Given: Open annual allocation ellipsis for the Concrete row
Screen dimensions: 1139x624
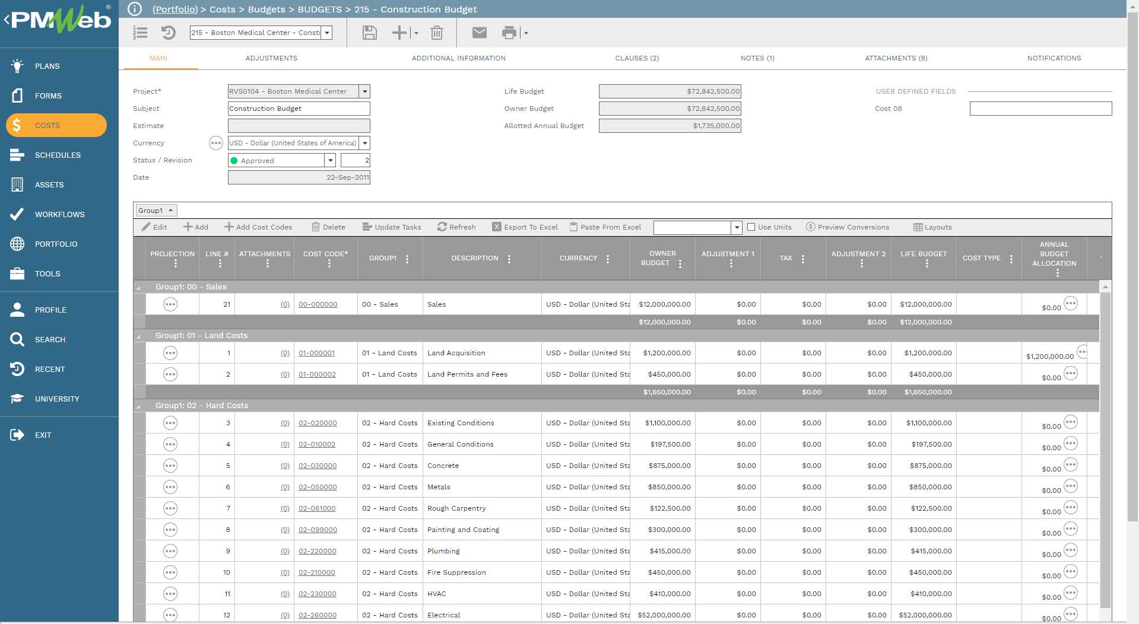Looking at the screenshot, I should tap(1071, 465).
